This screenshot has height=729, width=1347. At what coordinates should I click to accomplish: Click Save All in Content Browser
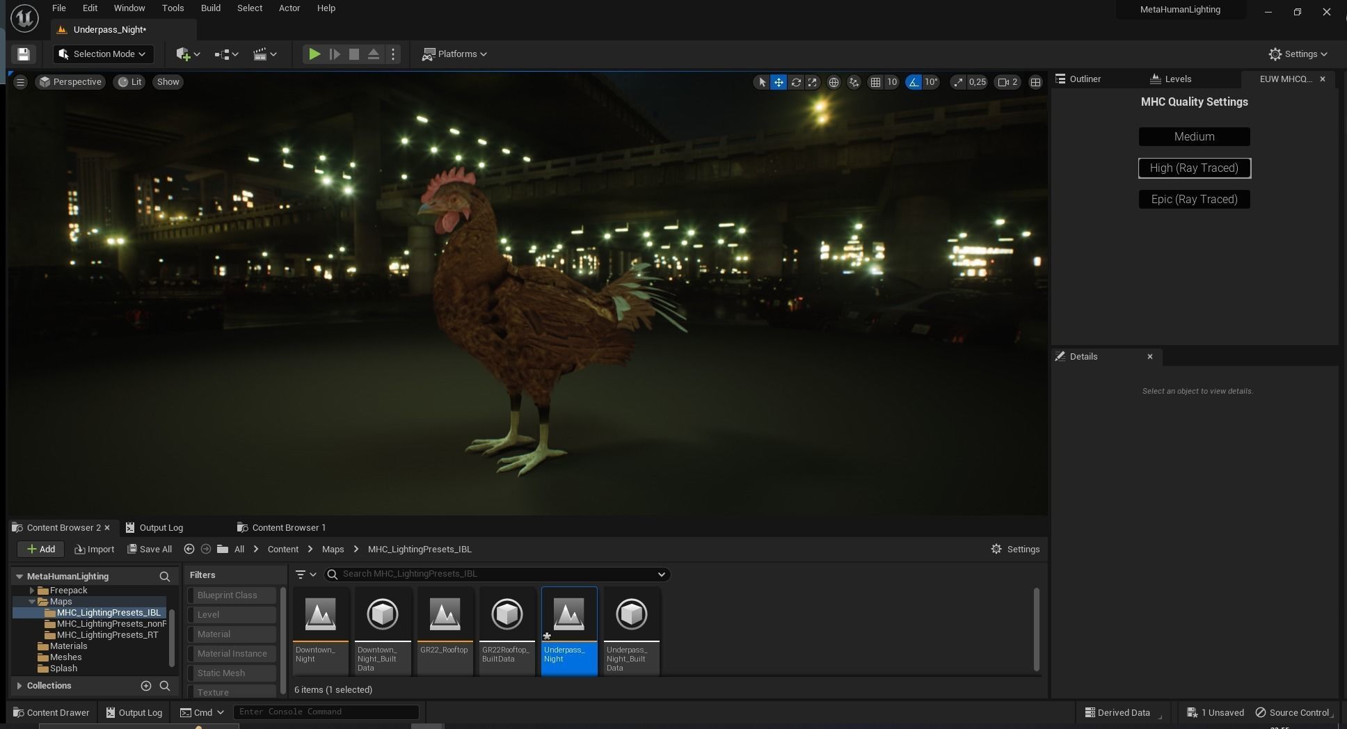tap(150, 549)
